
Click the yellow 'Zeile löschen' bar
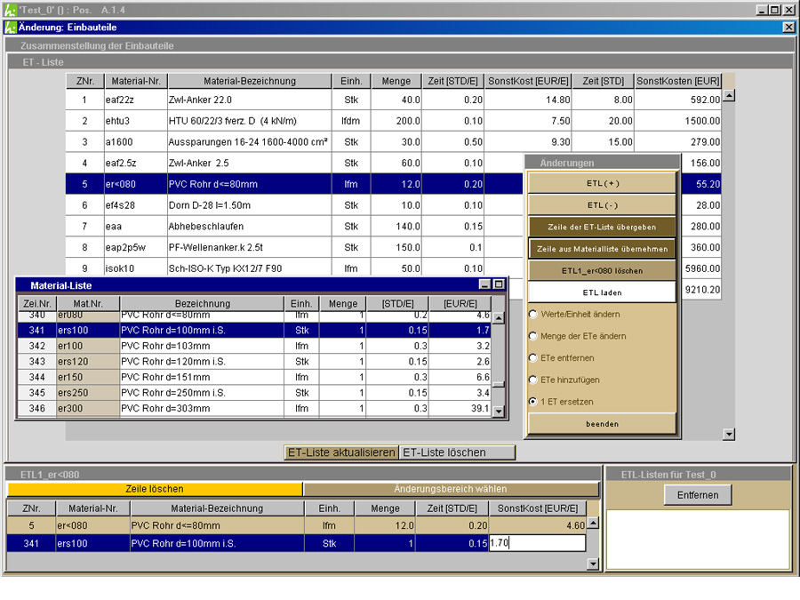155,489
